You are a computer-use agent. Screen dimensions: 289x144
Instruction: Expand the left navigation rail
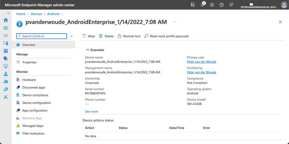coord(8,13)
